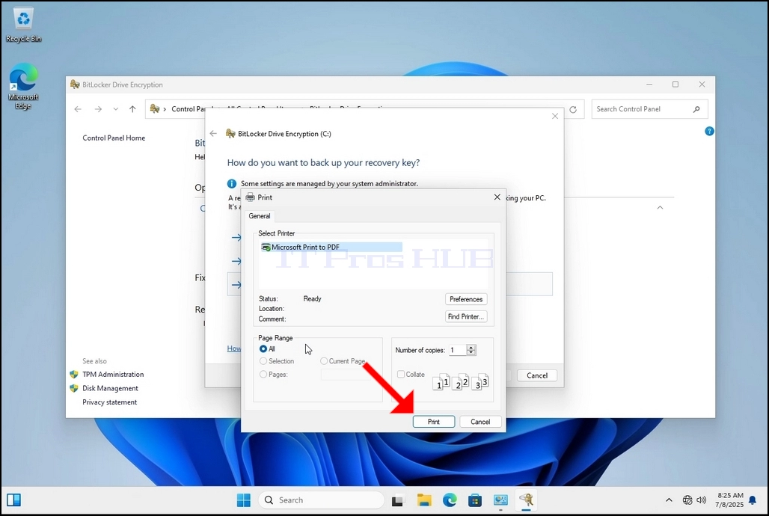Image resolution: width=769 pixels, height=516 pixels.
Task: Open TPM Administration link
Action: [113, 374]
